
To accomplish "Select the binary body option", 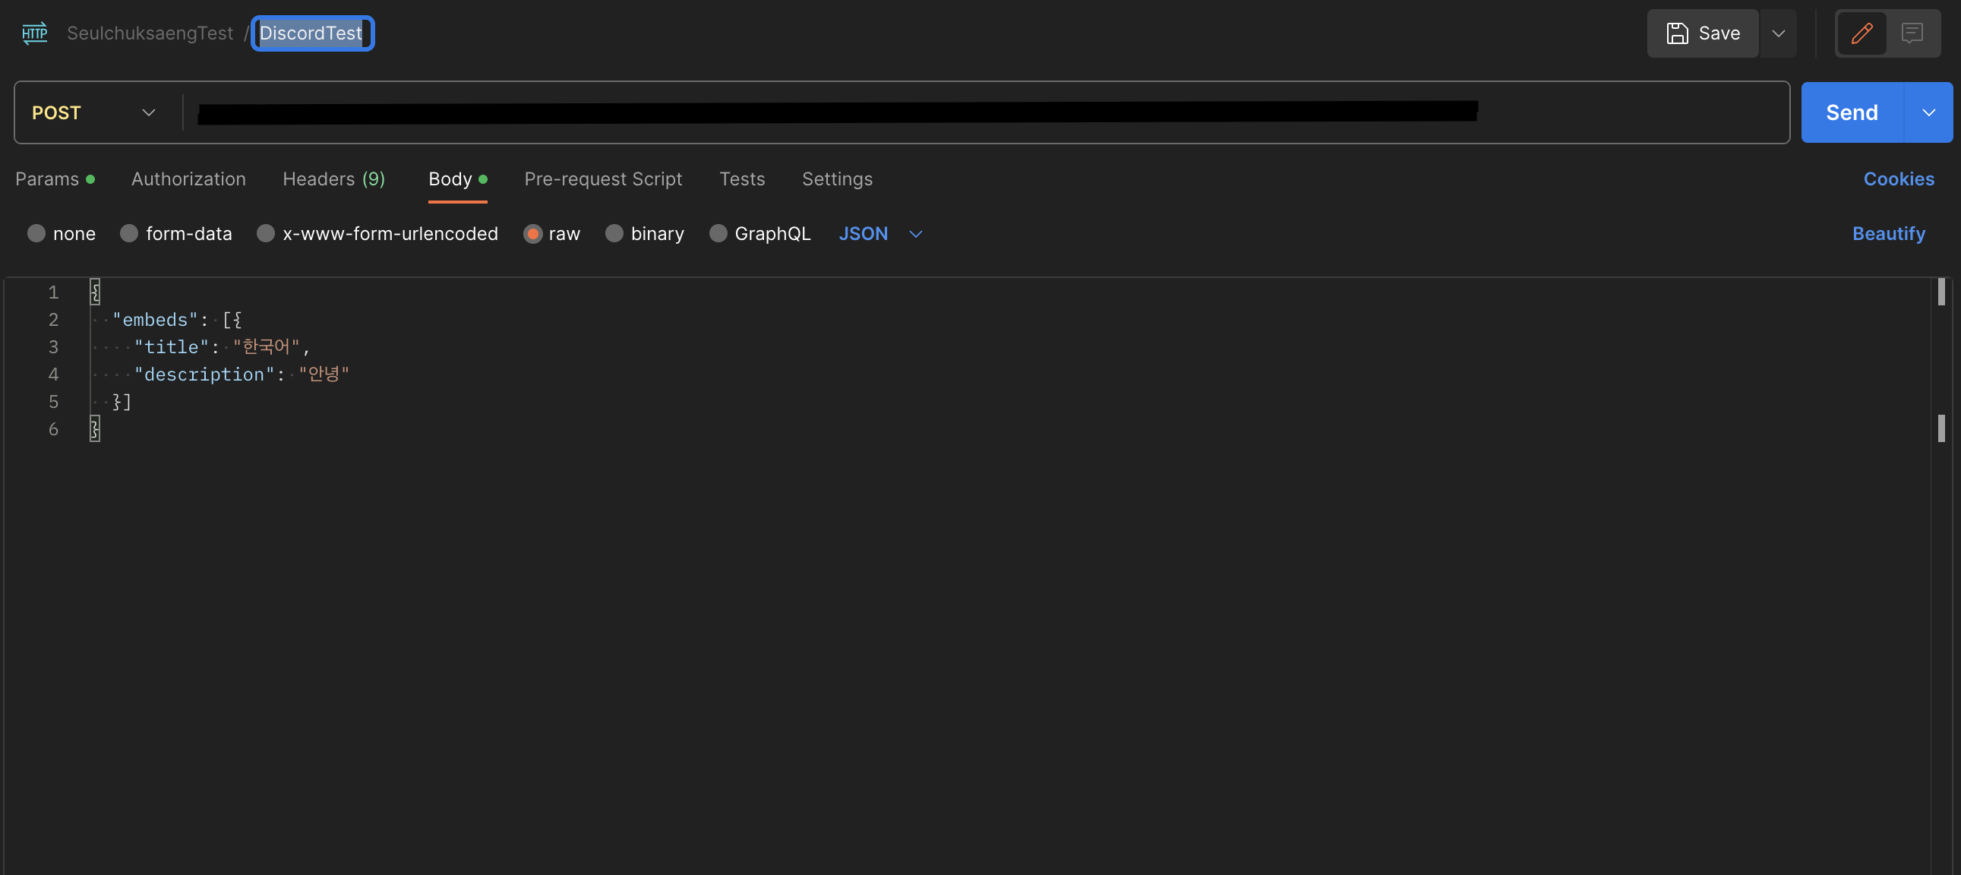I will point(614,233).
